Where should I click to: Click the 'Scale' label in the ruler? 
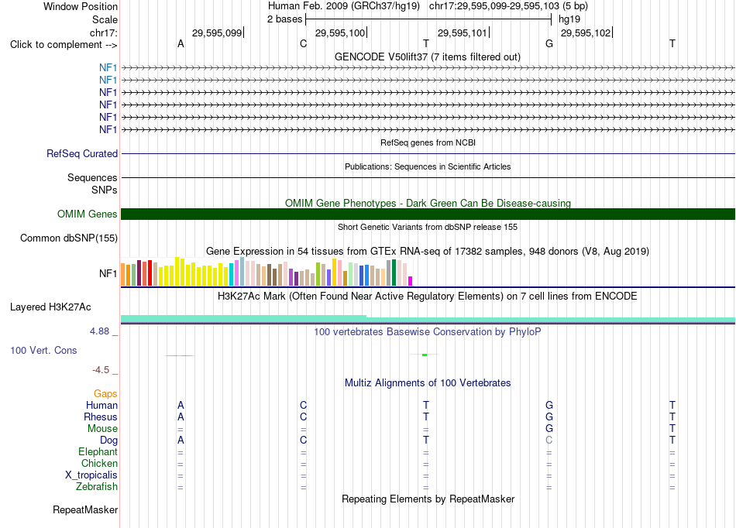click(x=105, y=19)
